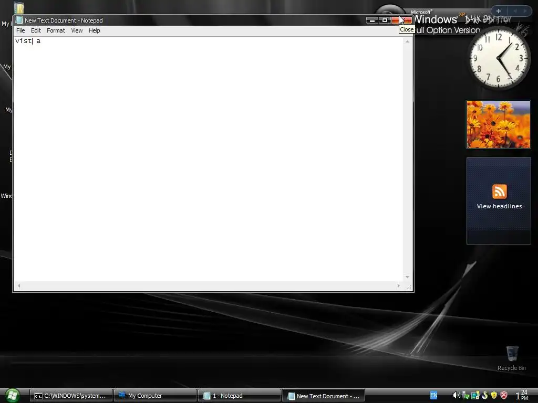Open the Help menu
The width and height of the screenshot is (538, 403).
click(x=95, y=30)
